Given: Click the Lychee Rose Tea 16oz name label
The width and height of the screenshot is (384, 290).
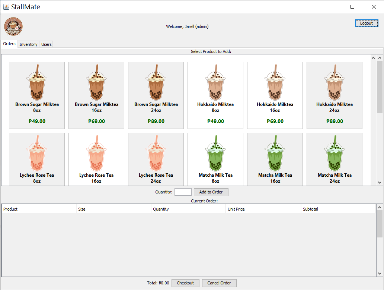Looking at the screenshot, I should pyautogui.click(x=96, y=178).
